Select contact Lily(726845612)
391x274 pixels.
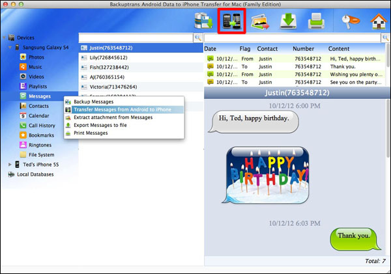[141, 57]
